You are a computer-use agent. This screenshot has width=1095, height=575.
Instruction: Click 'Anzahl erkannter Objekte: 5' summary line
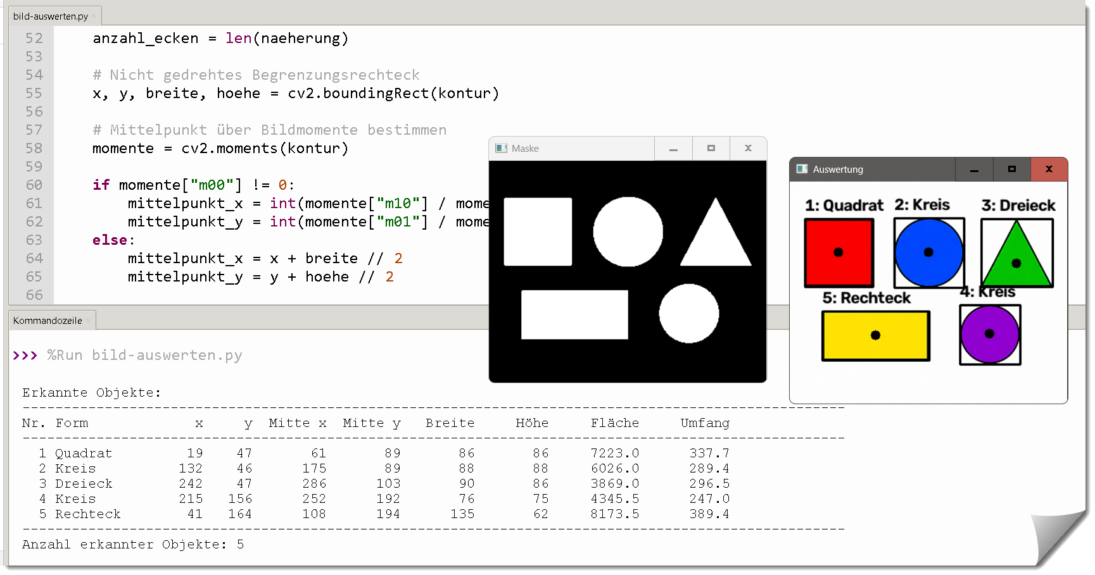click(133, 545)
